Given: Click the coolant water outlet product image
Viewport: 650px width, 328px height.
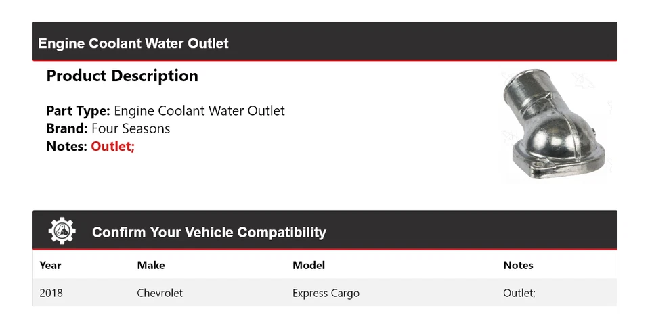Looking at the screenshot, I should (x=557, y=126).
